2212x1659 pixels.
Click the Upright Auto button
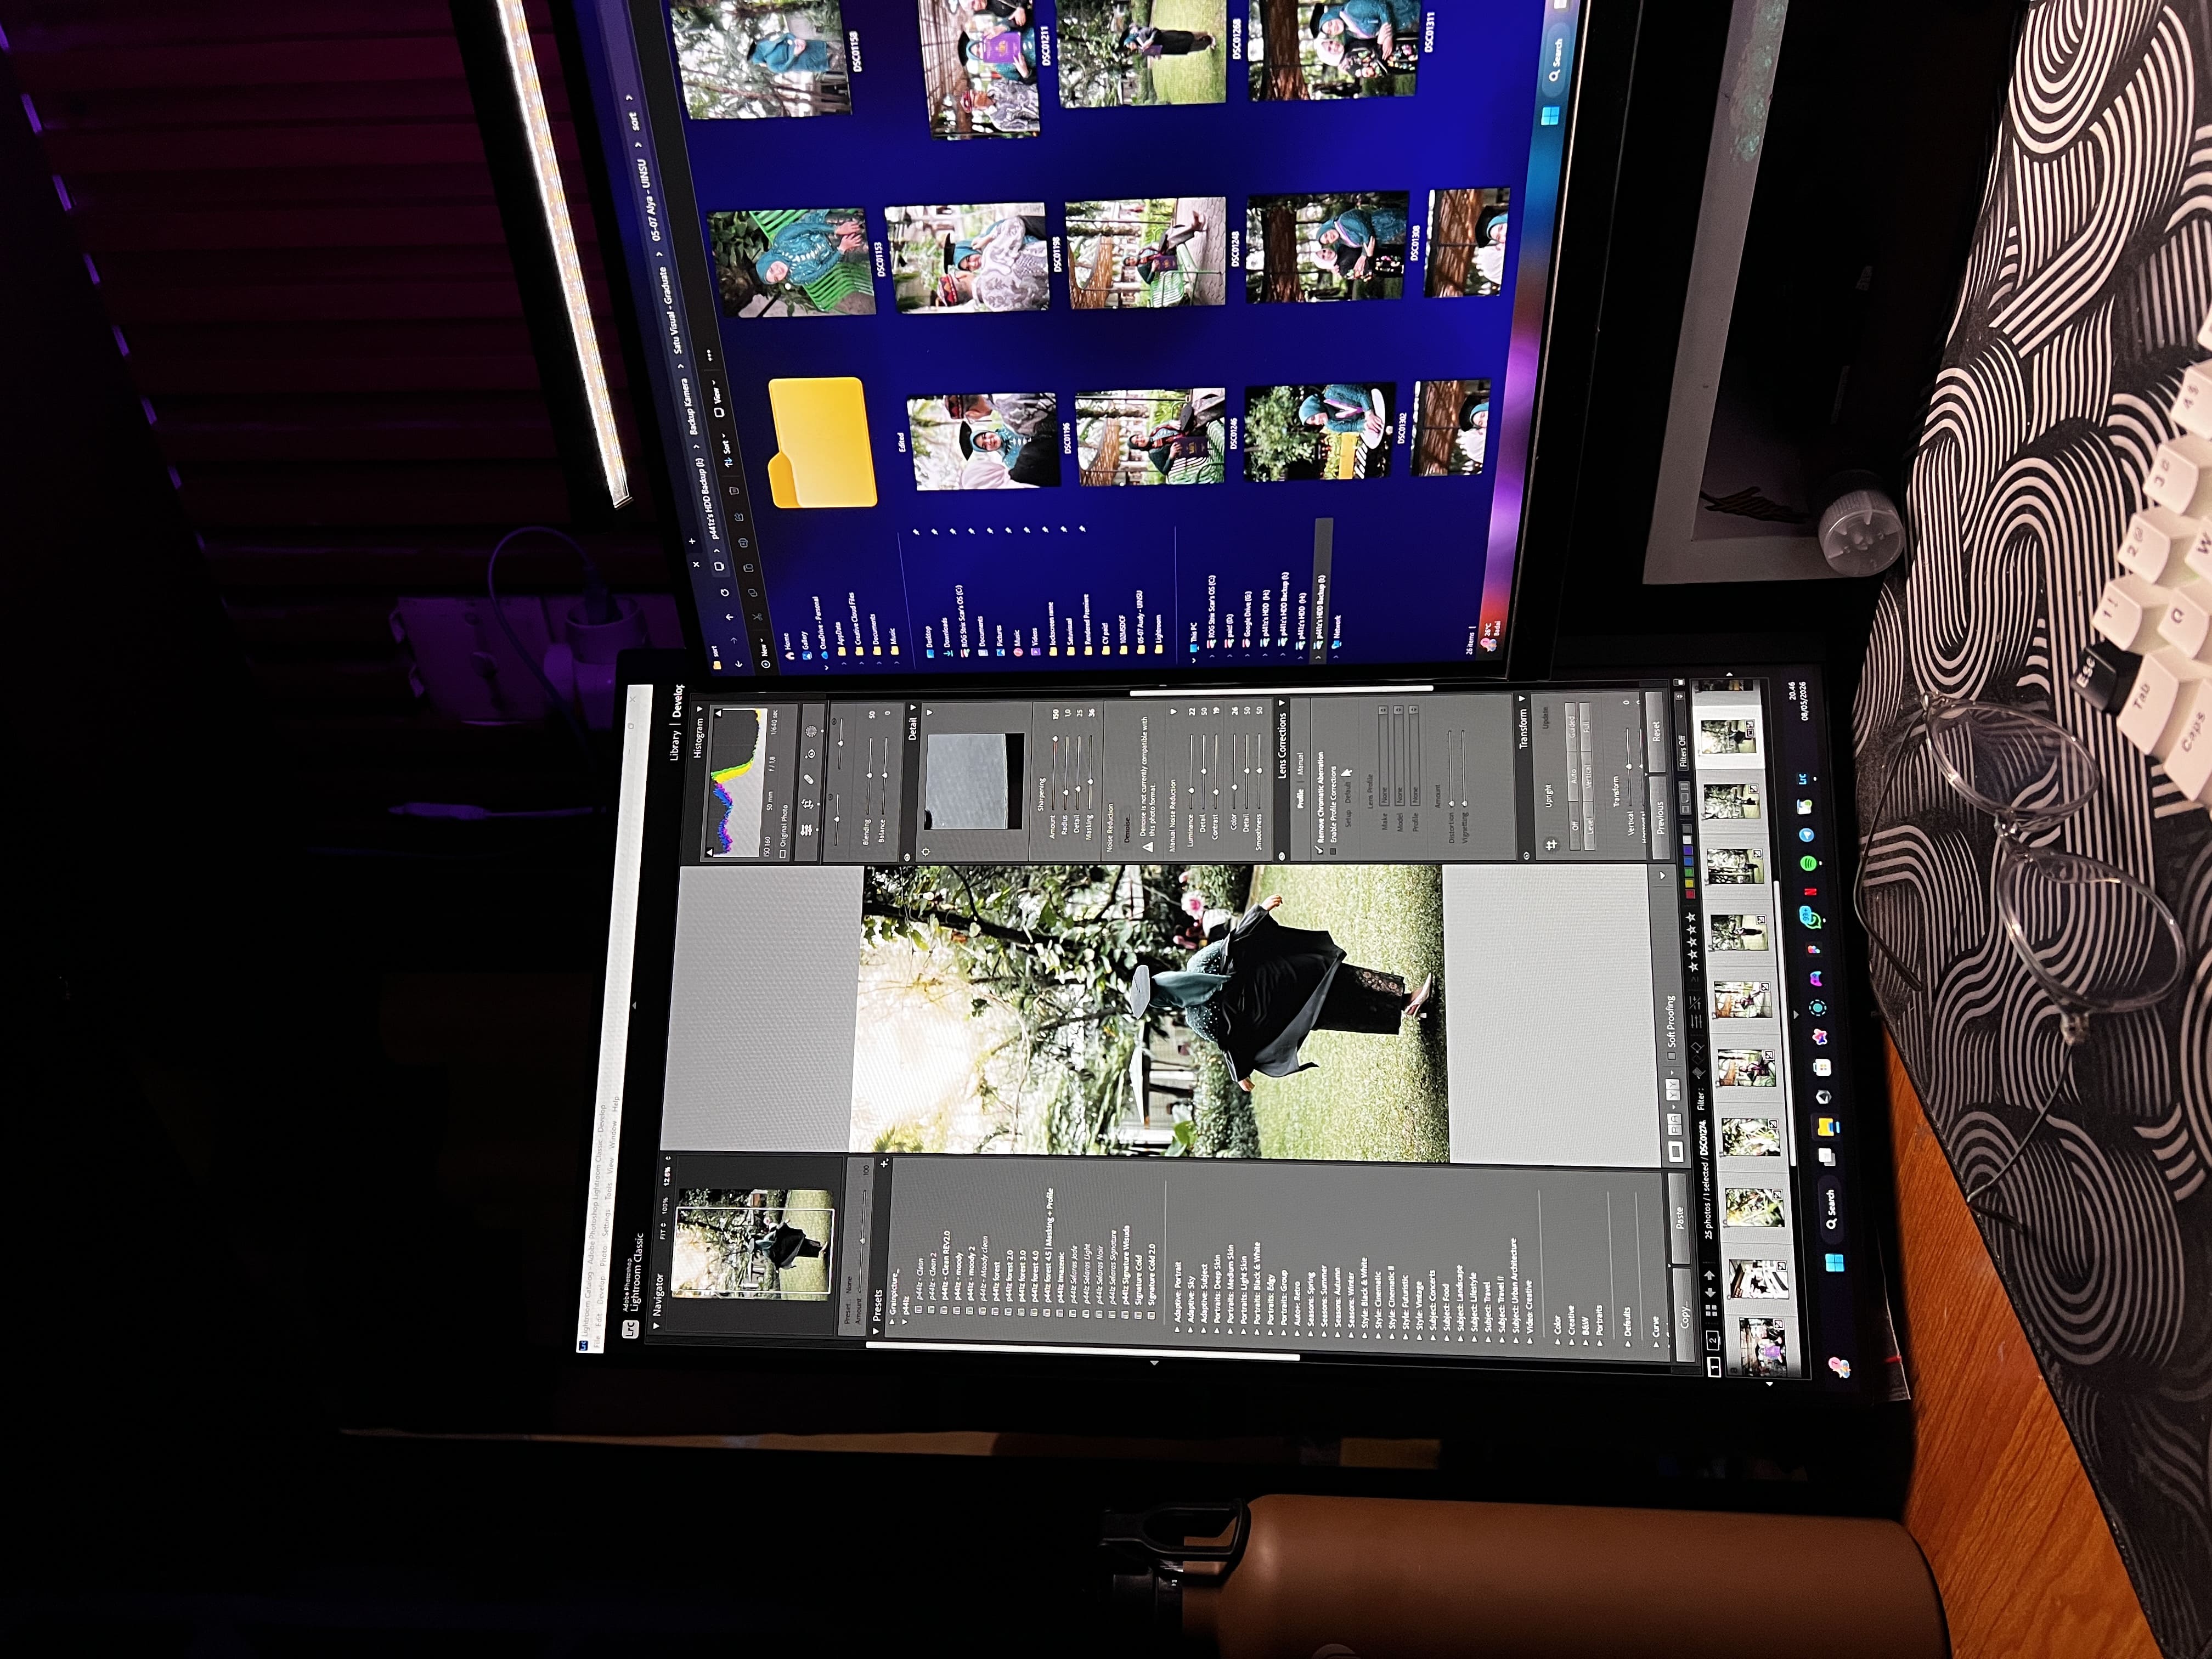click(x=1573, y=776)
